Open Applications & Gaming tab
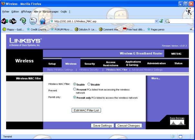The width and height of the screenshot is (195, 140). 133,63
